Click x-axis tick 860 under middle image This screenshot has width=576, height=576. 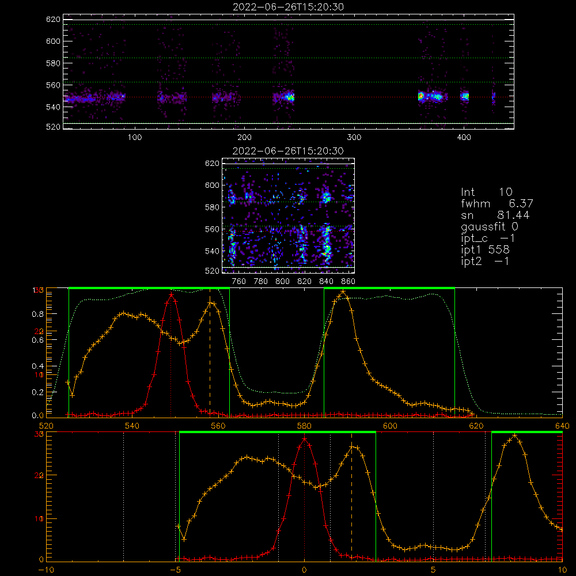coord(348,282)
